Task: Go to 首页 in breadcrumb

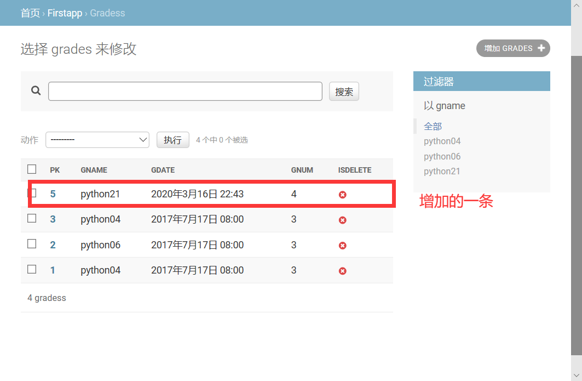Action: [x=30, y=13]
